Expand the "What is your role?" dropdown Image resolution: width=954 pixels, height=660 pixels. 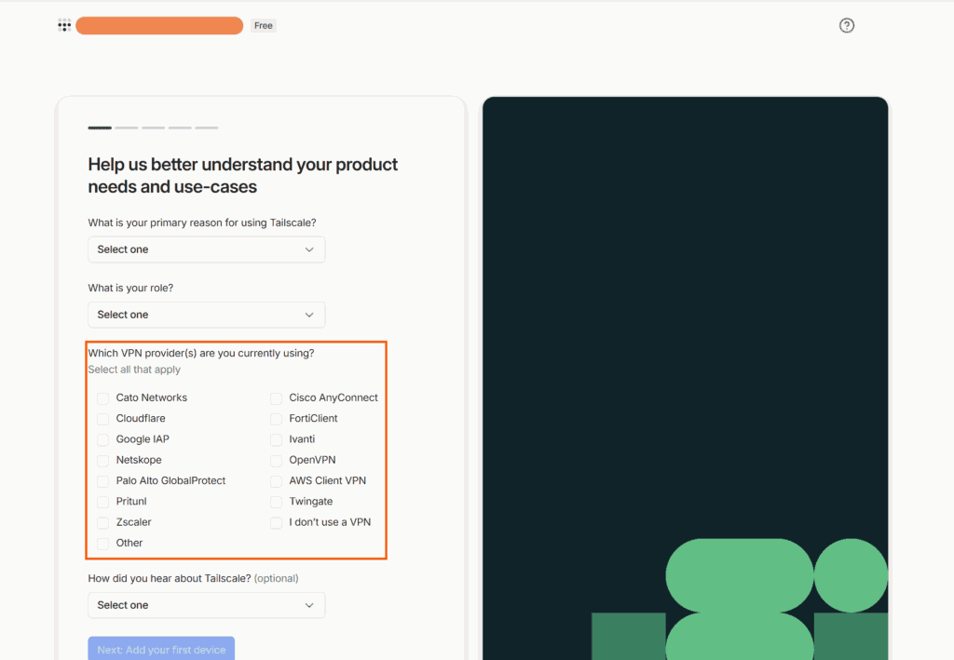click(206, 315)
